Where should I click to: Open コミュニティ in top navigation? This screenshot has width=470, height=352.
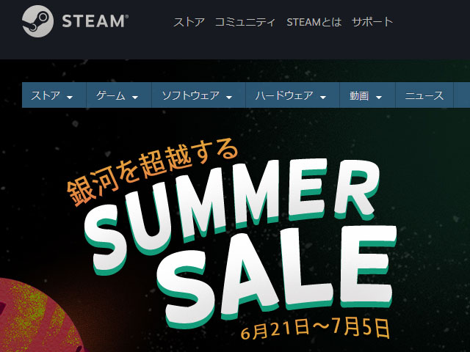click(x=245, y=22)
